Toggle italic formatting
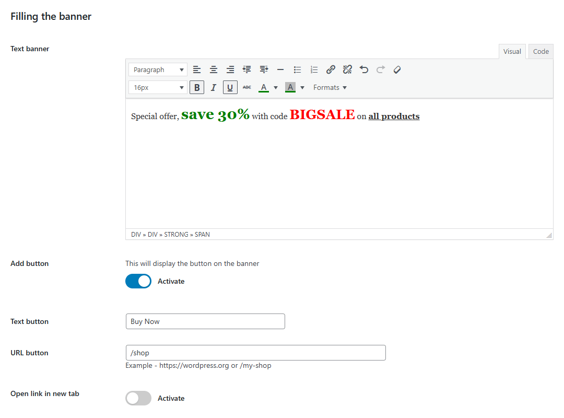The width and height of the screenshot is (564, 418). (x=213, y=87)
